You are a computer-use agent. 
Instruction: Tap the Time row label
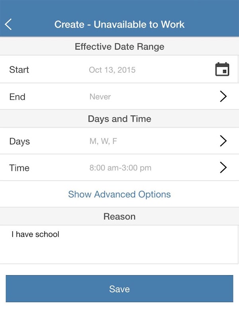tap(19, 168)
